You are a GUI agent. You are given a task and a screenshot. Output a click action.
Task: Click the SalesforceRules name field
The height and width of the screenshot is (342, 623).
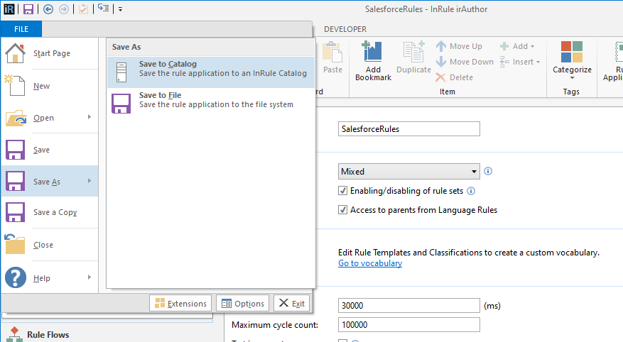[409, 129]
